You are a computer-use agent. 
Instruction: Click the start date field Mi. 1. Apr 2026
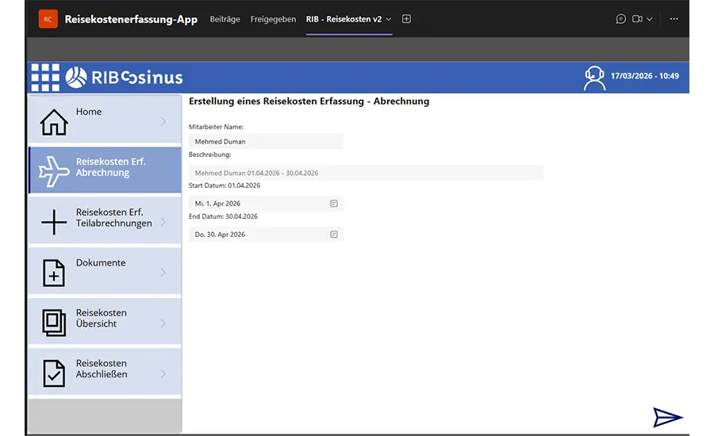(x=266, y=204)
